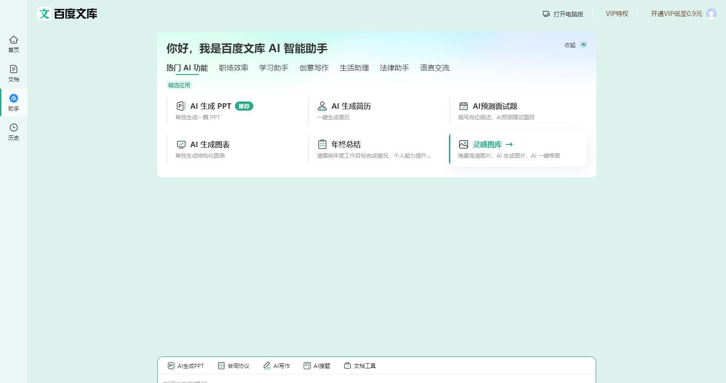Switch to the 法律助手 tab

[395, 68]
